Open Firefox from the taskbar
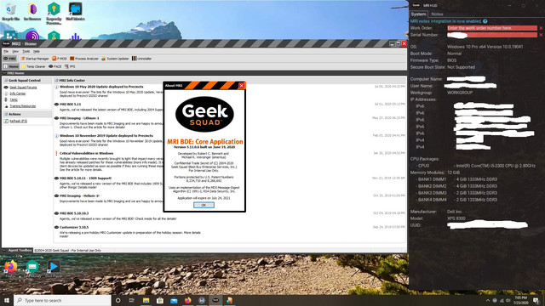The image size is (545, 306). pyautogui.click(x=187, y=300)
